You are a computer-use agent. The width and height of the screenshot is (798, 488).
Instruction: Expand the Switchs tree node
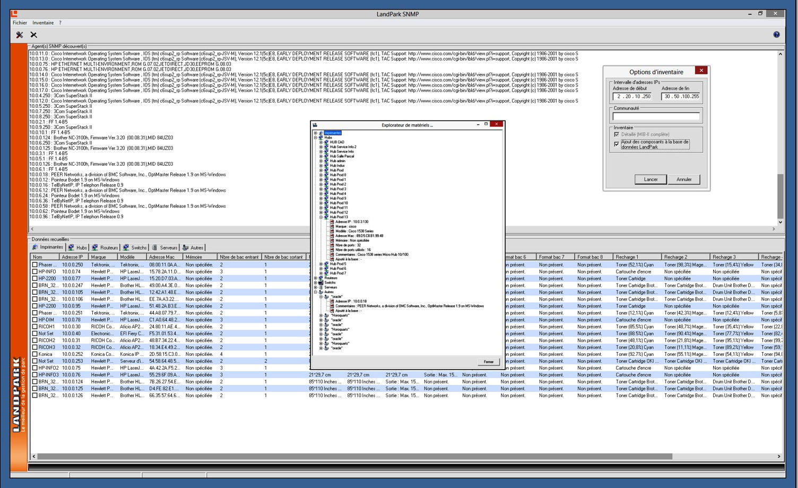click(315, 282)
